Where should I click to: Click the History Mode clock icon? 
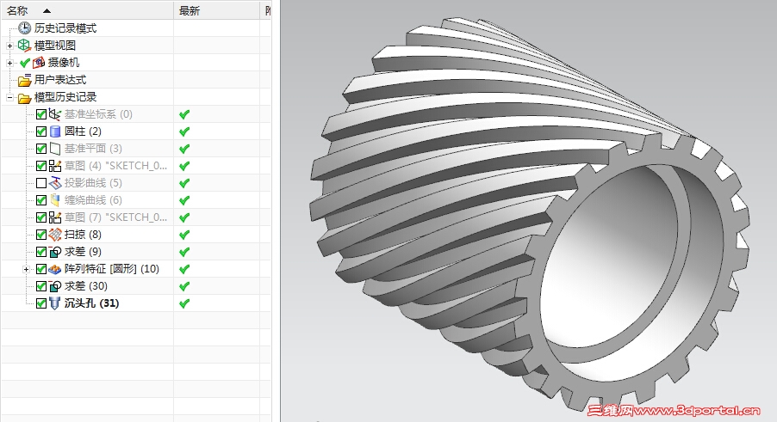[x=24, y=28]
